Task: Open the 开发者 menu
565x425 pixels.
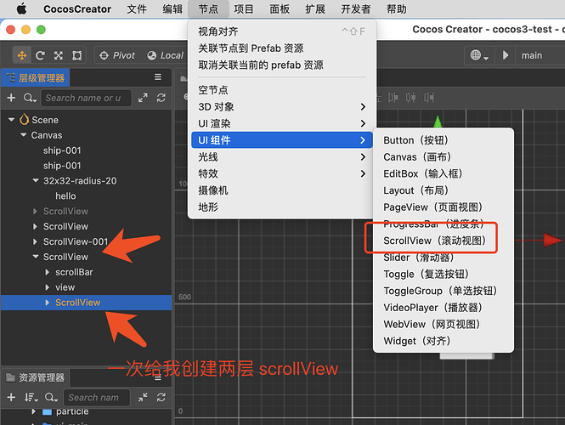Action: pos(356,9)
